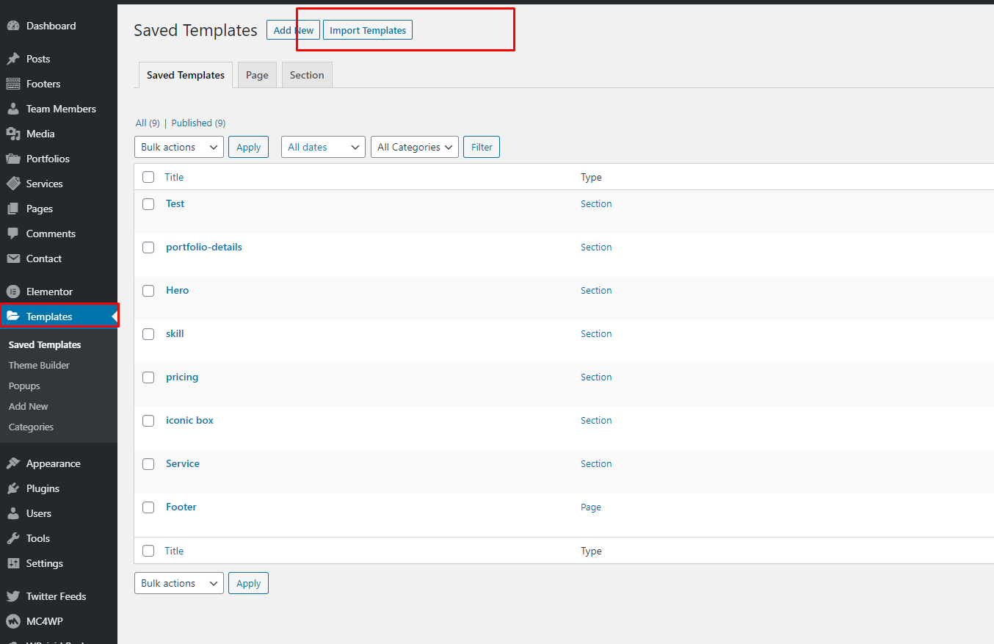Click the Dashboard gauge icon in sidebar
This screenshot has height=644, width=994.
[13, 26]
